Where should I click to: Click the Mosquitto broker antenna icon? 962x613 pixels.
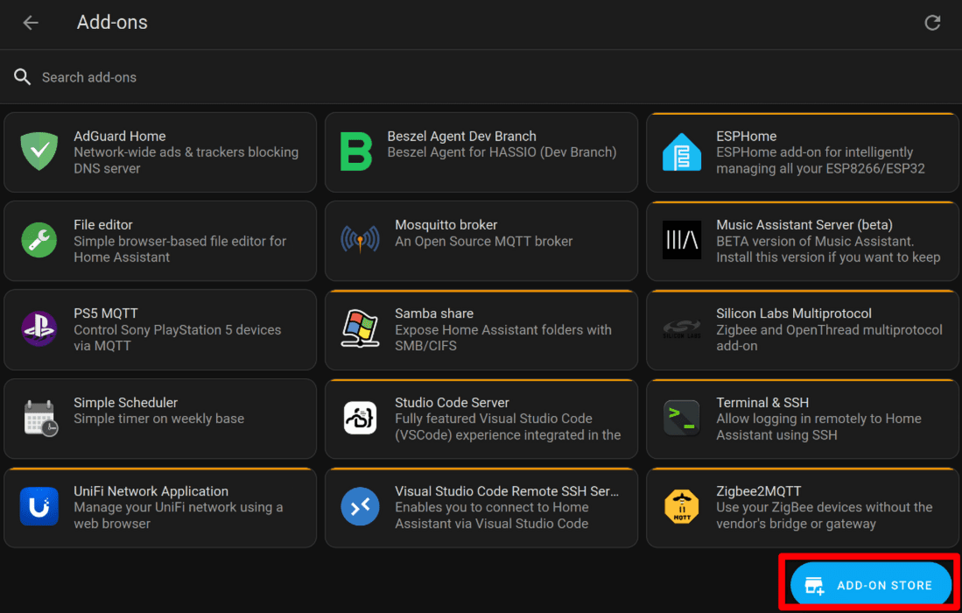(x=361, y=240)
